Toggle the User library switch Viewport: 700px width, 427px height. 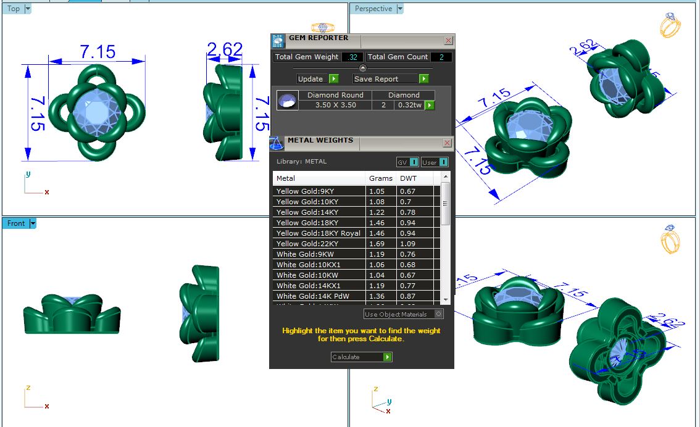click(442, 162)
